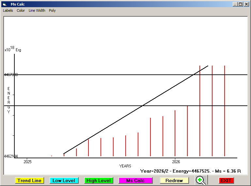
Task: Open the Line Width menu
Action: [37, 10]
